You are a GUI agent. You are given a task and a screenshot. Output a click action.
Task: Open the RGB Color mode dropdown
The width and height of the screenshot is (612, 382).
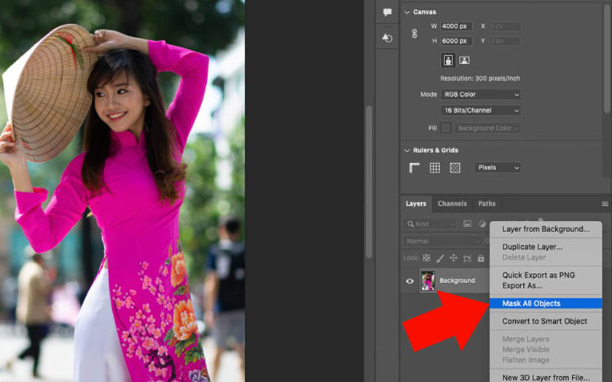(x=482, y=95)
